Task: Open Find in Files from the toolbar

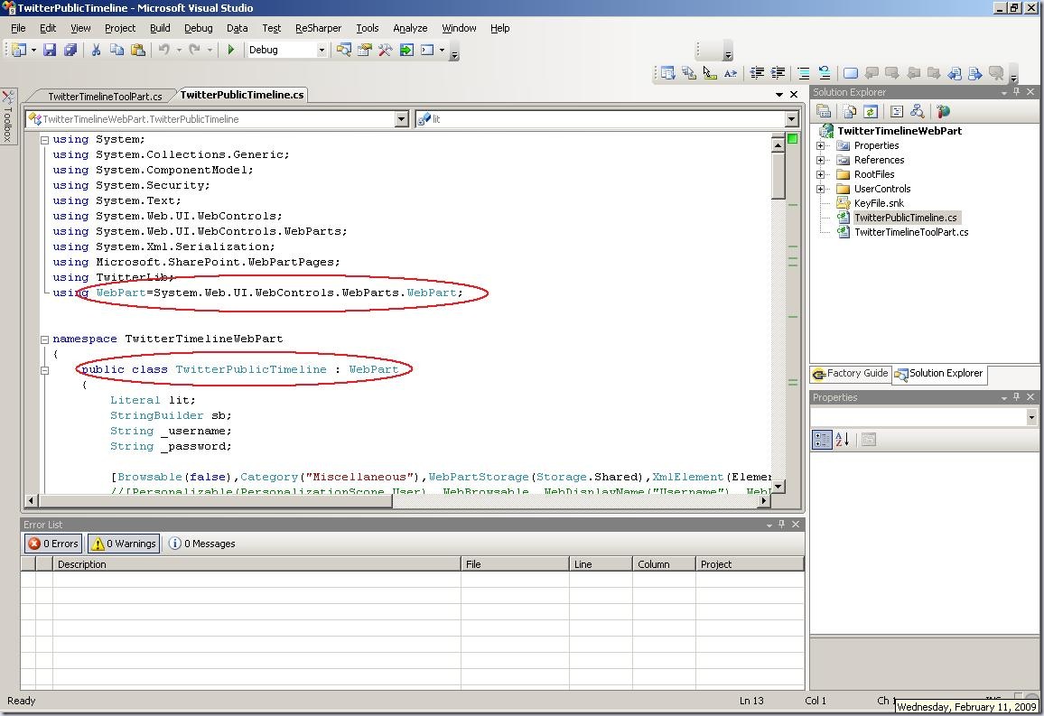Action: click(343, 50)
